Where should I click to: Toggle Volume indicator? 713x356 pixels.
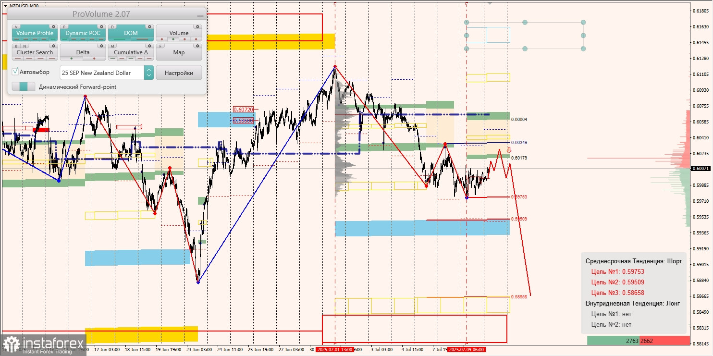coord(179,33)
